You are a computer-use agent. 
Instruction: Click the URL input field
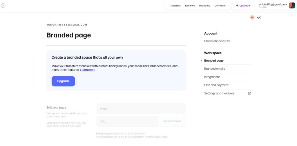pyautogui.click(x=128, y=121)
